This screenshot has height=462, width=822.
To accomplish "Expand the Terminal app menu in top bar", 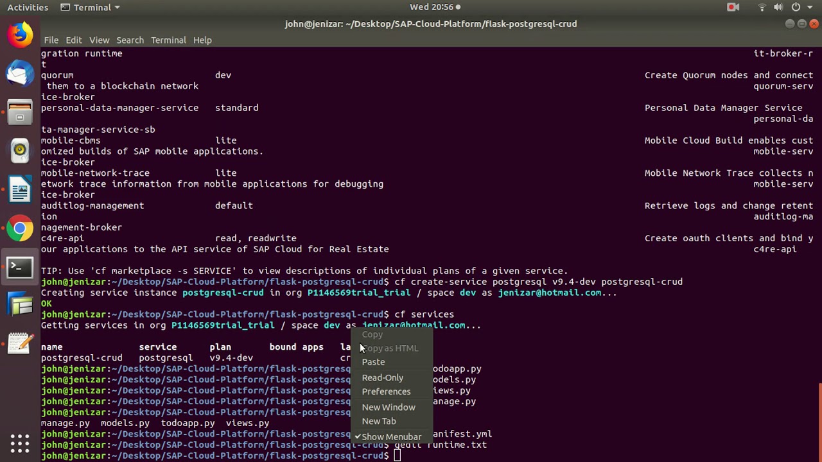I will [x=90, y=7].
